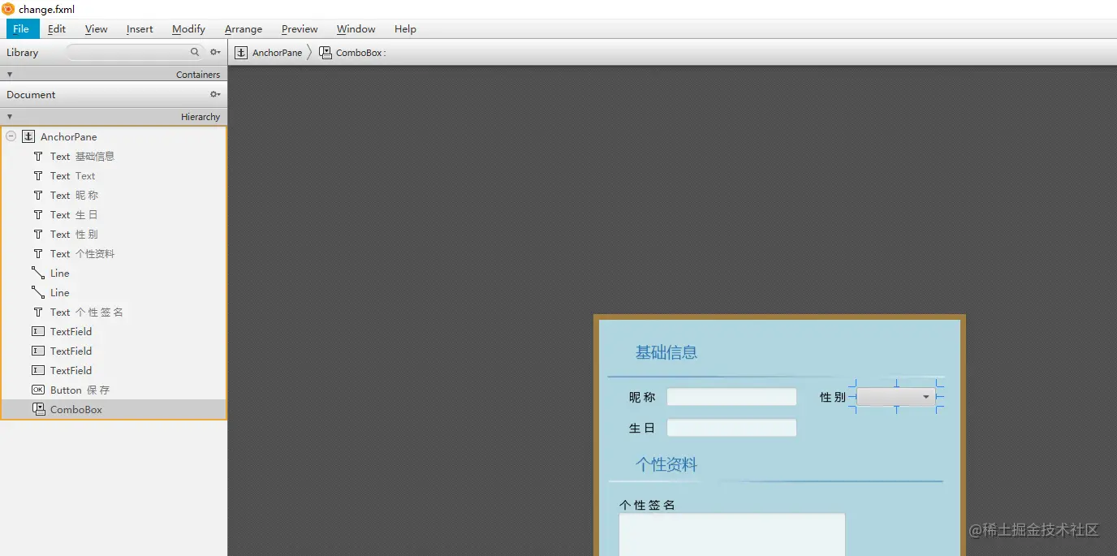This screenshot has height=556, width=1117.
Task: Click the second Line row's icon
Action: pos(38,292)
